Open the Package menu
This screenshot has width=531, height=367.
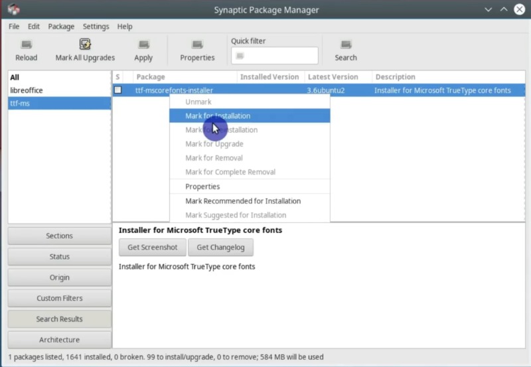(61, 27)
